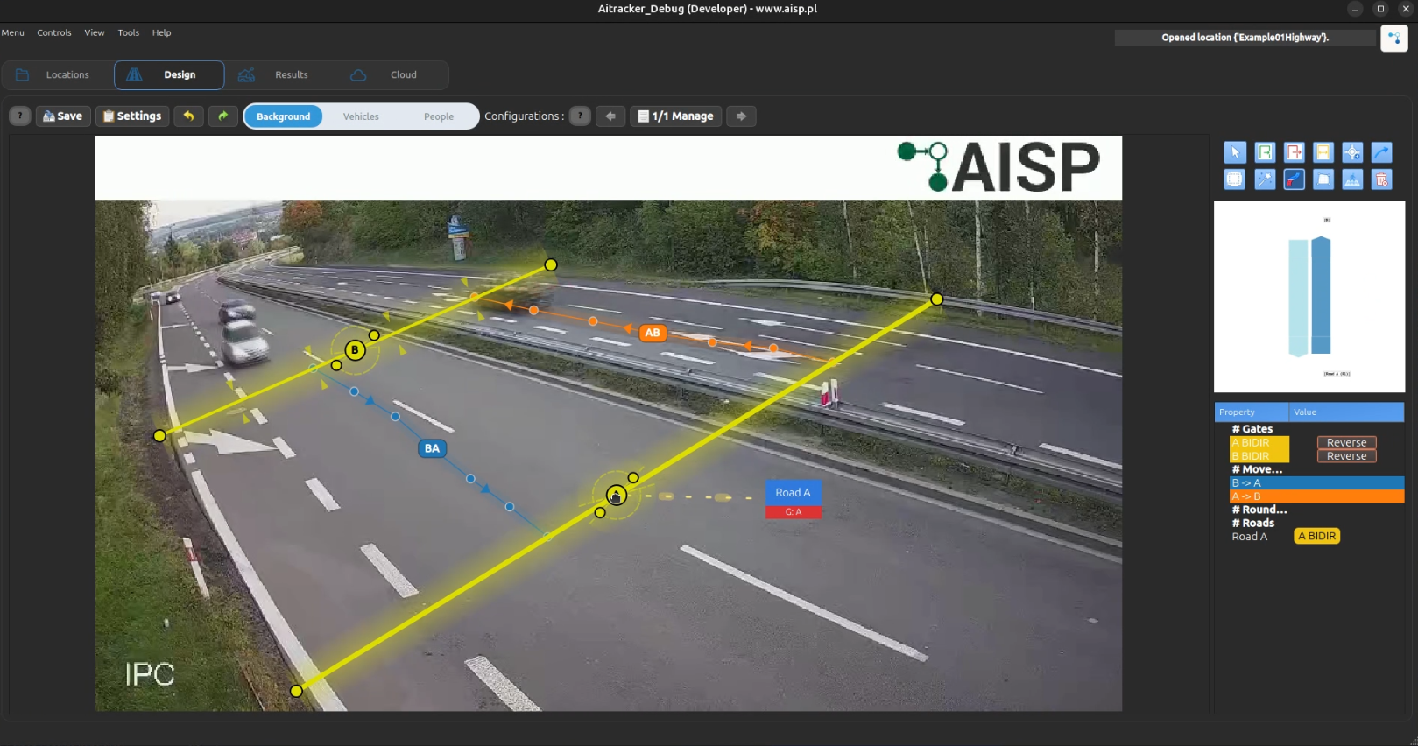Choose the green entry gate tool
This screenshot has width=1418, height=746.
coord(1265,152)
